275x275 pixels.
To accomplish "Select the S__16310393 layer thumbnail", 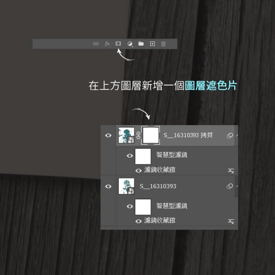I will [126, 186].
